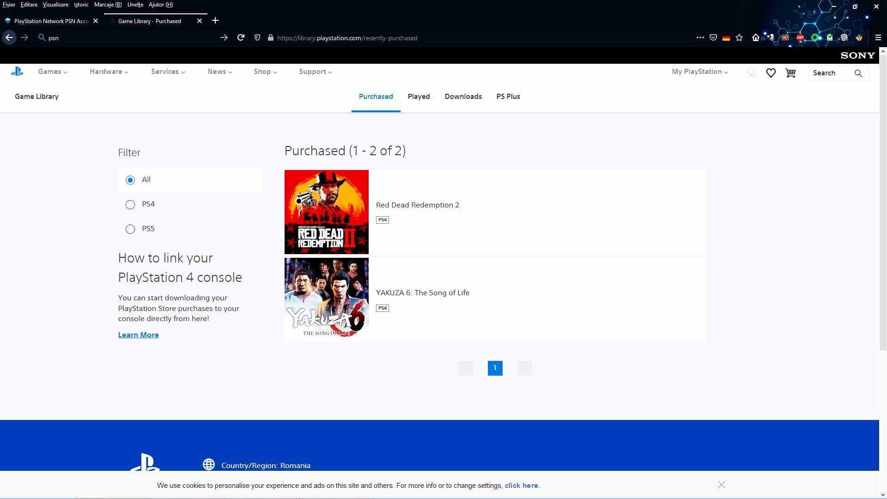
Task: Click the green ring extension icon
Action: click(815, 38)
